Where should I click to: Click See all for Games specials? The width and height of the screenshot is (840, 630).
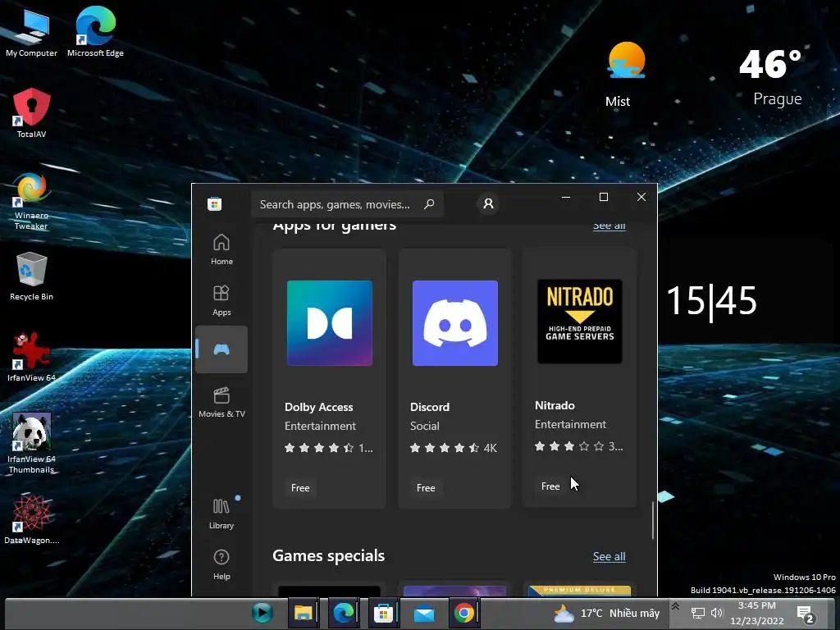[x=609, y=557]
